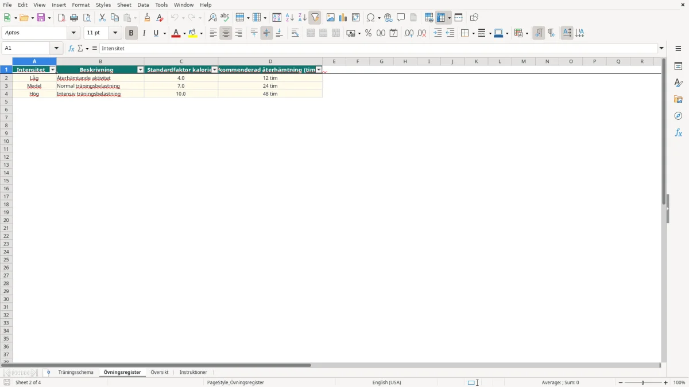Open the Function Wizard beside the Name Box

pos(72,49)
